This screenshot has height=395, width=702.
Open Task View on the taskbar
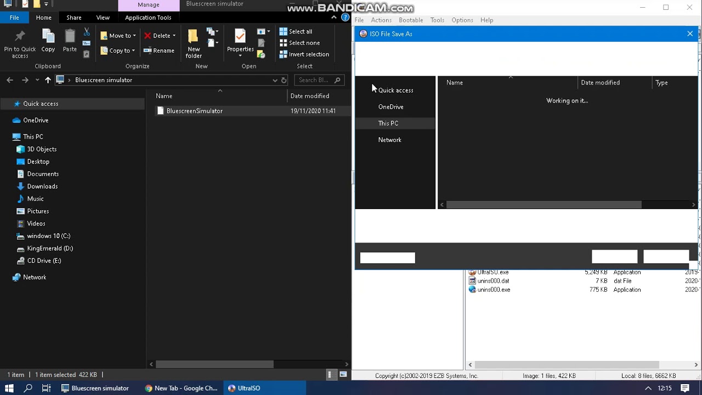[x=46, y=388]
